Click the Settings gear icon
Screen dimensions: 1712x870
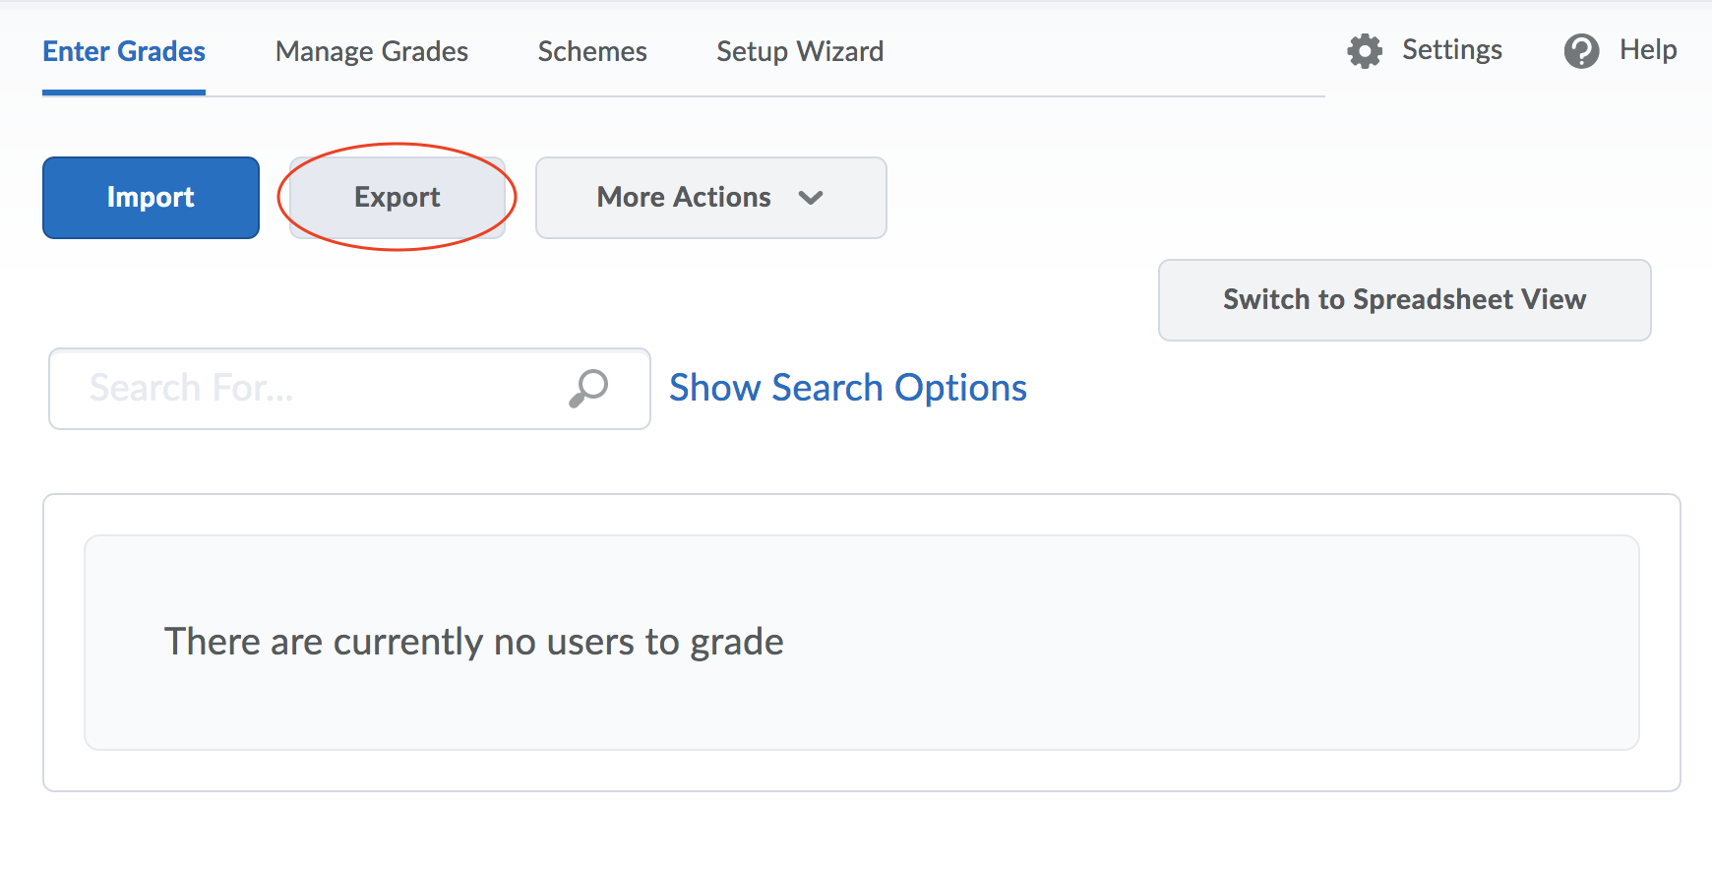click(1365, 51)
